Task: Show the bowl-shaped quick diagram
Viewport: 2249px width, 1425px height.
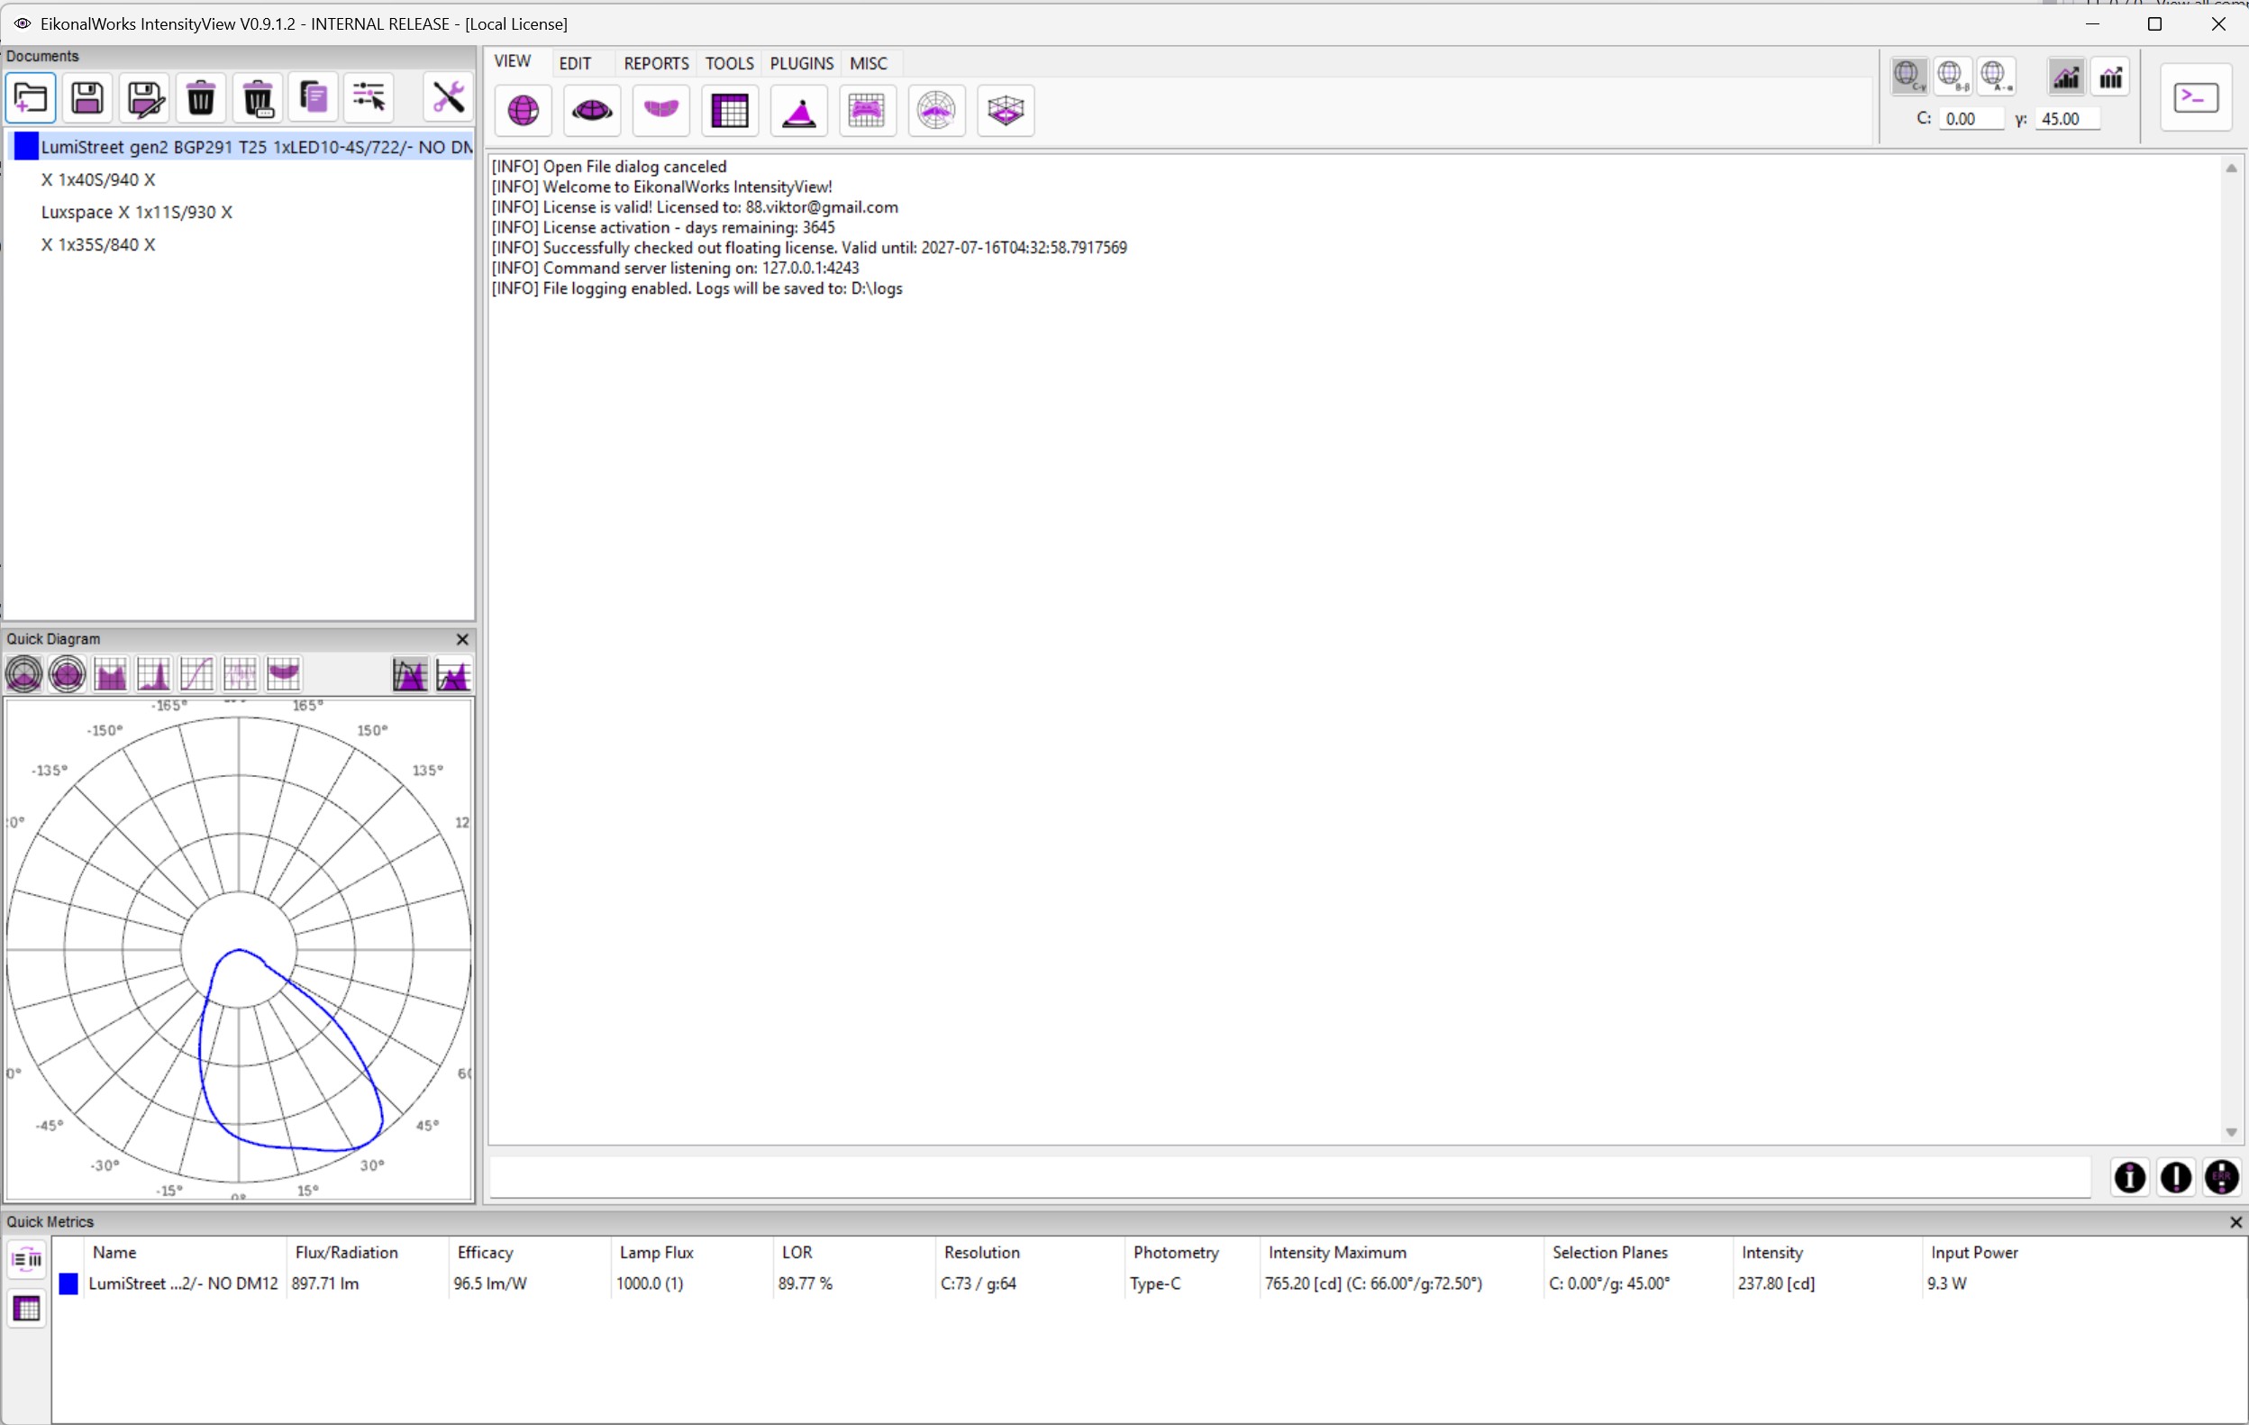Action: click(283, 673)
